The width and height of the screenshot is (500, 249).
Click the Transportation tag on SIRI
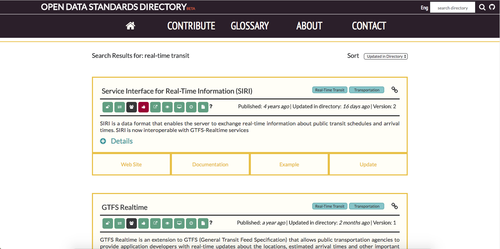click(367, 90)
